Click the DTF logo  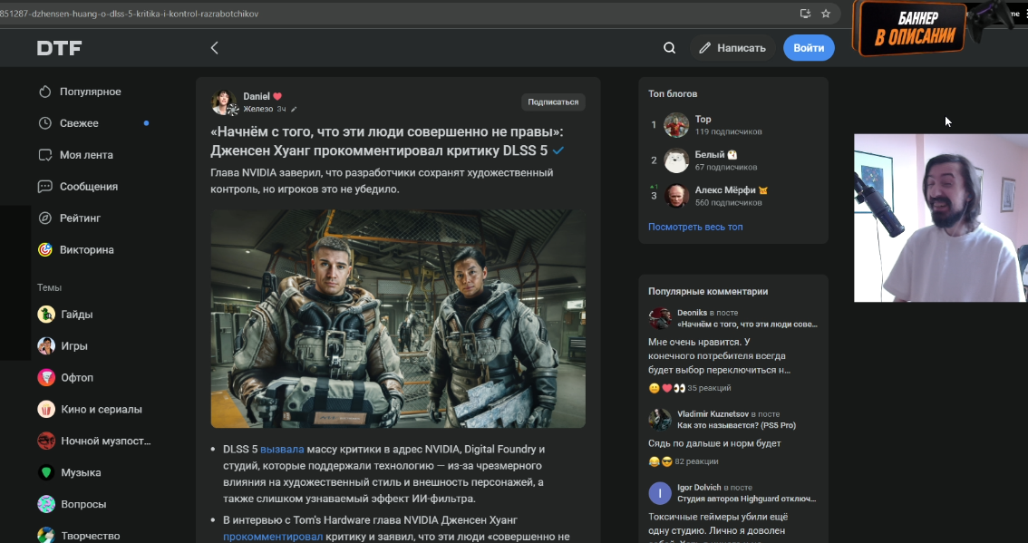tap(59, 48)
